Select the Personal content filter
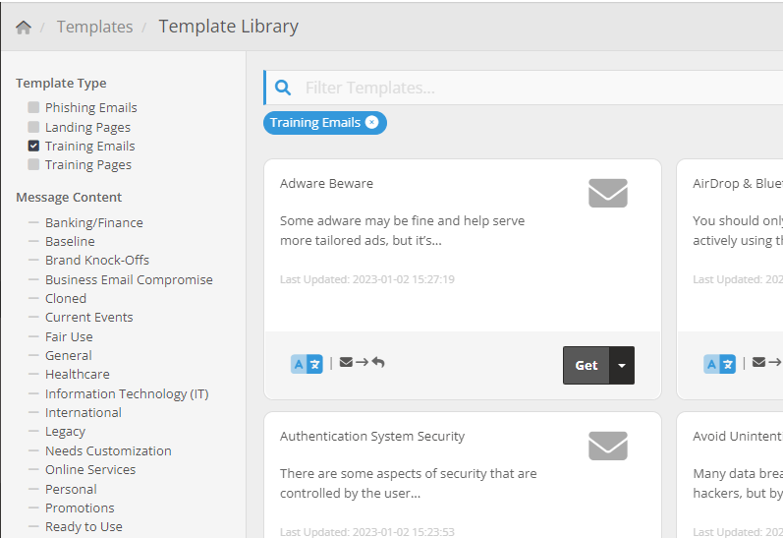This screenshot has width=783, height=538. pyautogui.click(x=71, y=489)
